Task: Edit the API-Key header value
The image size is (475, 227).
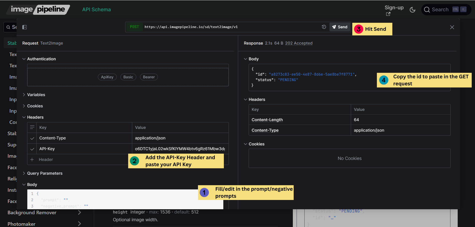Action: (180, 149)
